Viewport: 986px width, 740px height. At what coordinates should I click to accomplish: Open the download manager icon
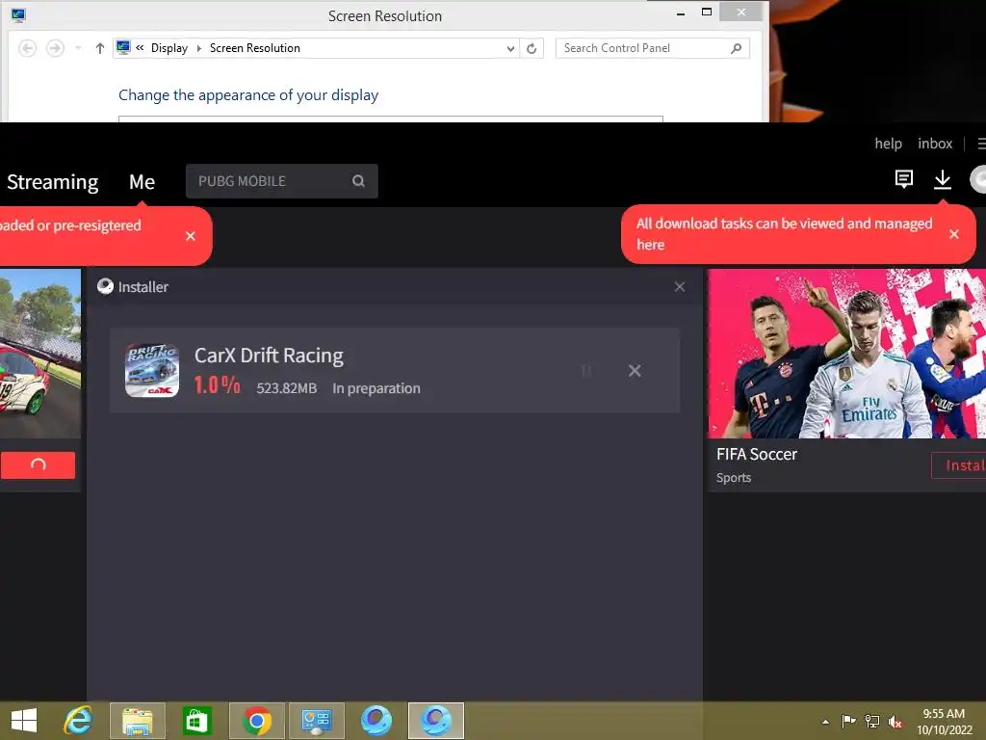pyautogui.click(x=942, y=179)
